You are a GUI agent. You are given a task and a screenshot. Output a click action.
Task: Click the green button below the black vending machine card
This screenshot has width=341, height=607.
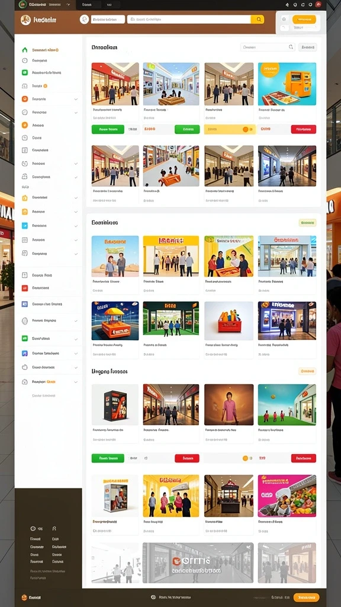coord(108,458)
